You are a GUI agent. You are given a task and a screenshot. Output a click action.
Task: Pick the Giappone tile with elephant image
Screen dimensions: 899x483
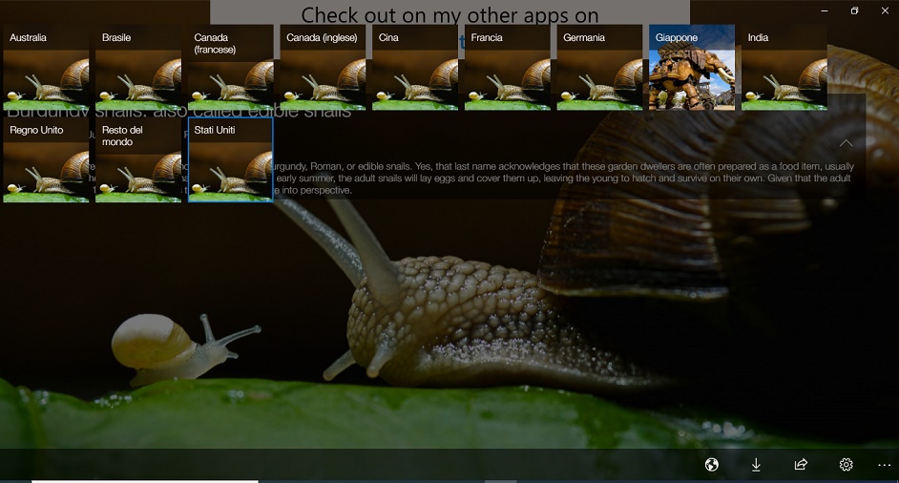(x=692, y=67)
